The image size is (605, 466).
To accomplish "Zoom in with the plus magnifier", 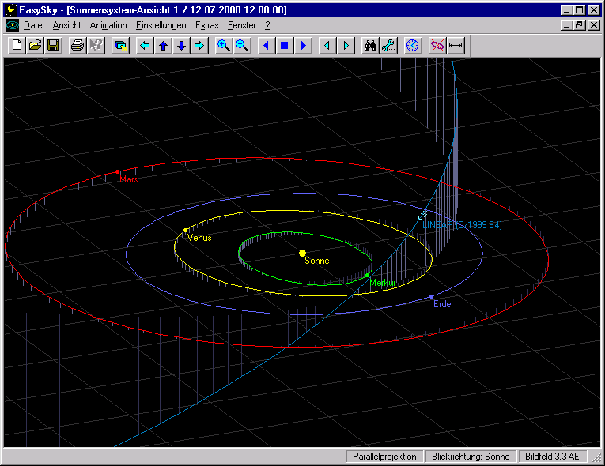I will [224, 46].
